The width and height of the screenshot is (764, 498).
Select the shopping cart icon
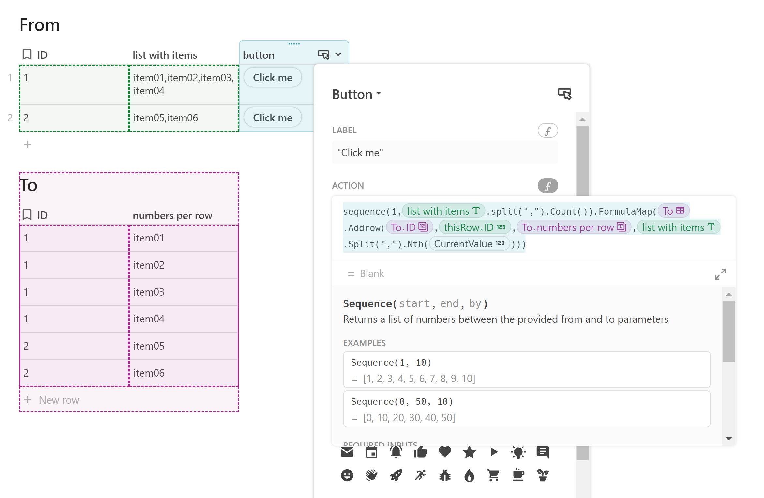pos(493,475)
